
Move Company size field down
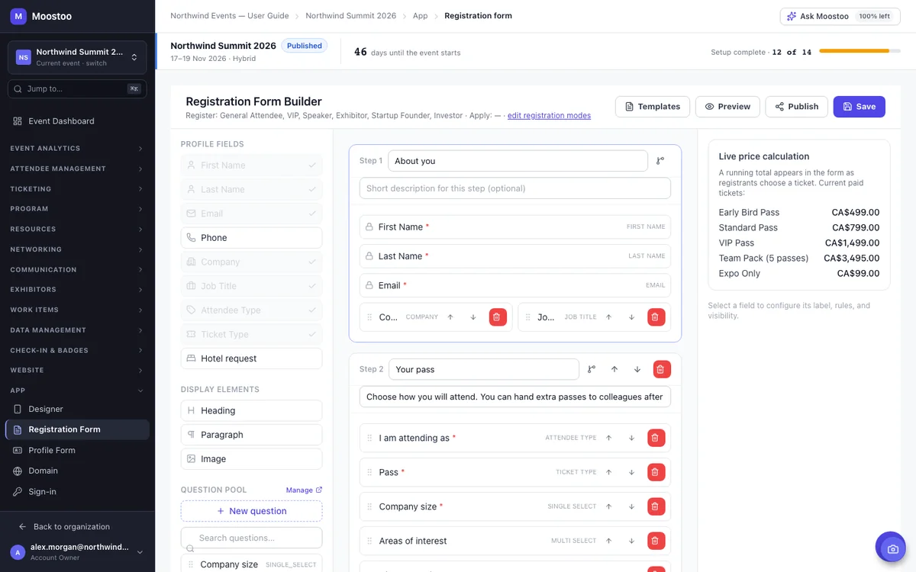click(x=631, y=506)
